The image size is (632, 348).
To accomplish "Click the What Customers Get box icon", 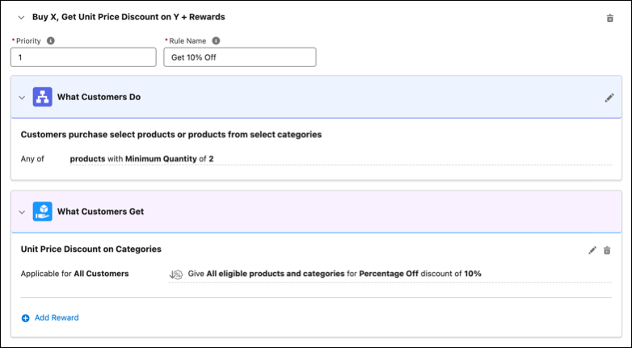I will pos(42,212).
